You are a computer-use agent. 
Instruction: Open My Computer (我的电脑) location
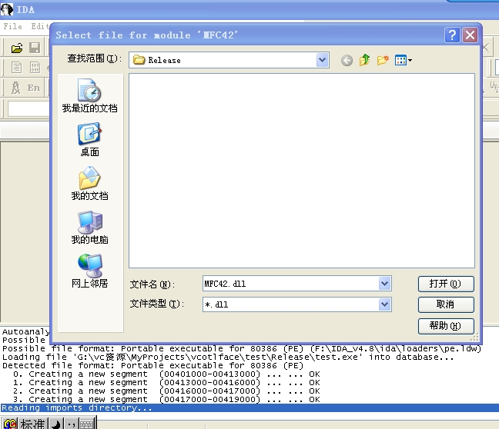(90, 228)
